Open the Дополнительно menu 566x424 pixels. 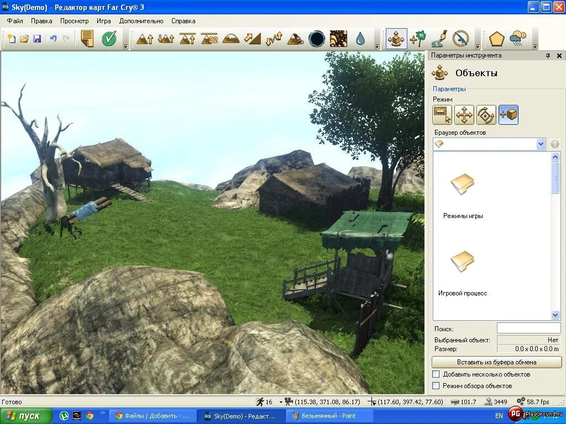pos(141,21)
